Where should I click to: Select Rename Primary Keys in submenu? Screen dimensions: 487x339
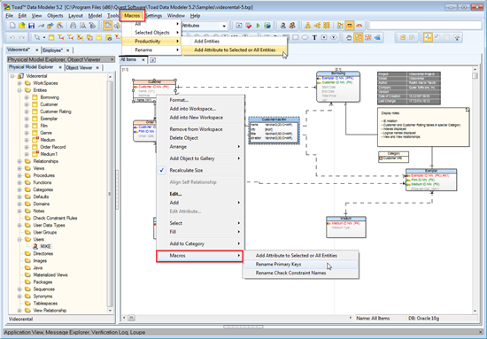point(300,264)
